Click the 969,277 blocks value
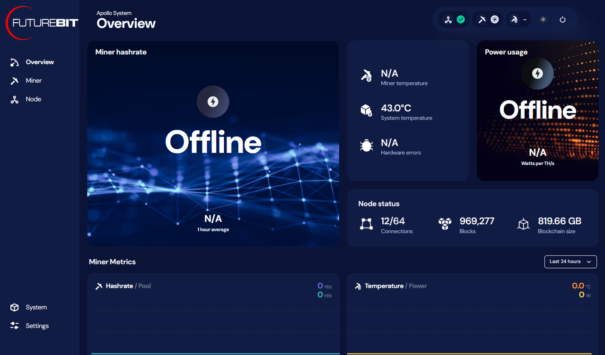This screenshot has height=355, width=605. pyautogui.click(x=477, y=221)
